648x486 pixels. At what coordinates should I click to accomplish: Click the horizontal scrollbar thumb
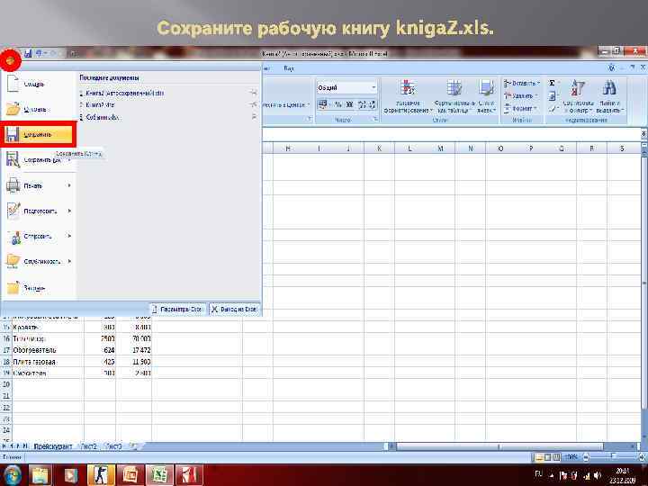[499, 446]
